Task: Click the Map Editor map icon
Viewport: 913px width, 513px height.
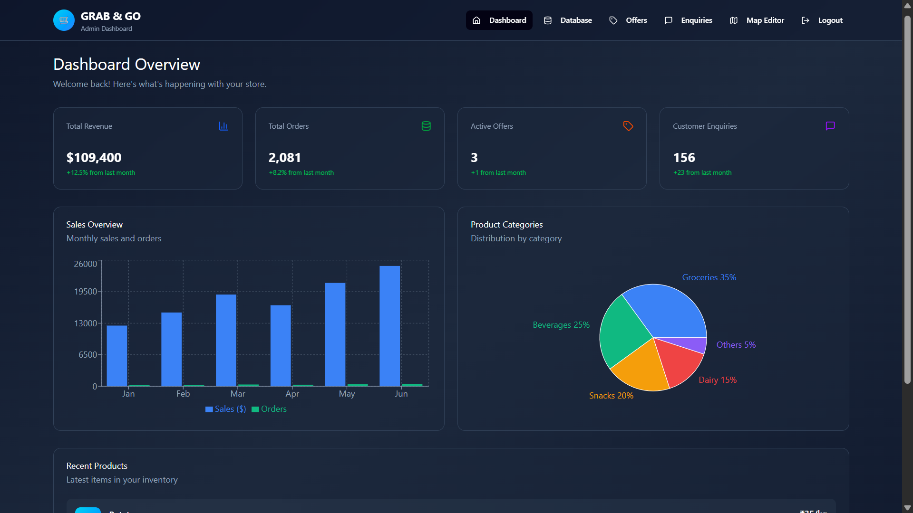Action: (x=733, y=20)
